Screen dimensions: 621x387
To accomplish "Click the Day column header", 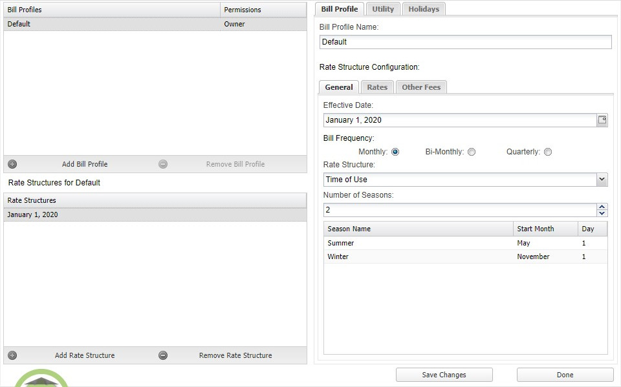I will [593, 229].
